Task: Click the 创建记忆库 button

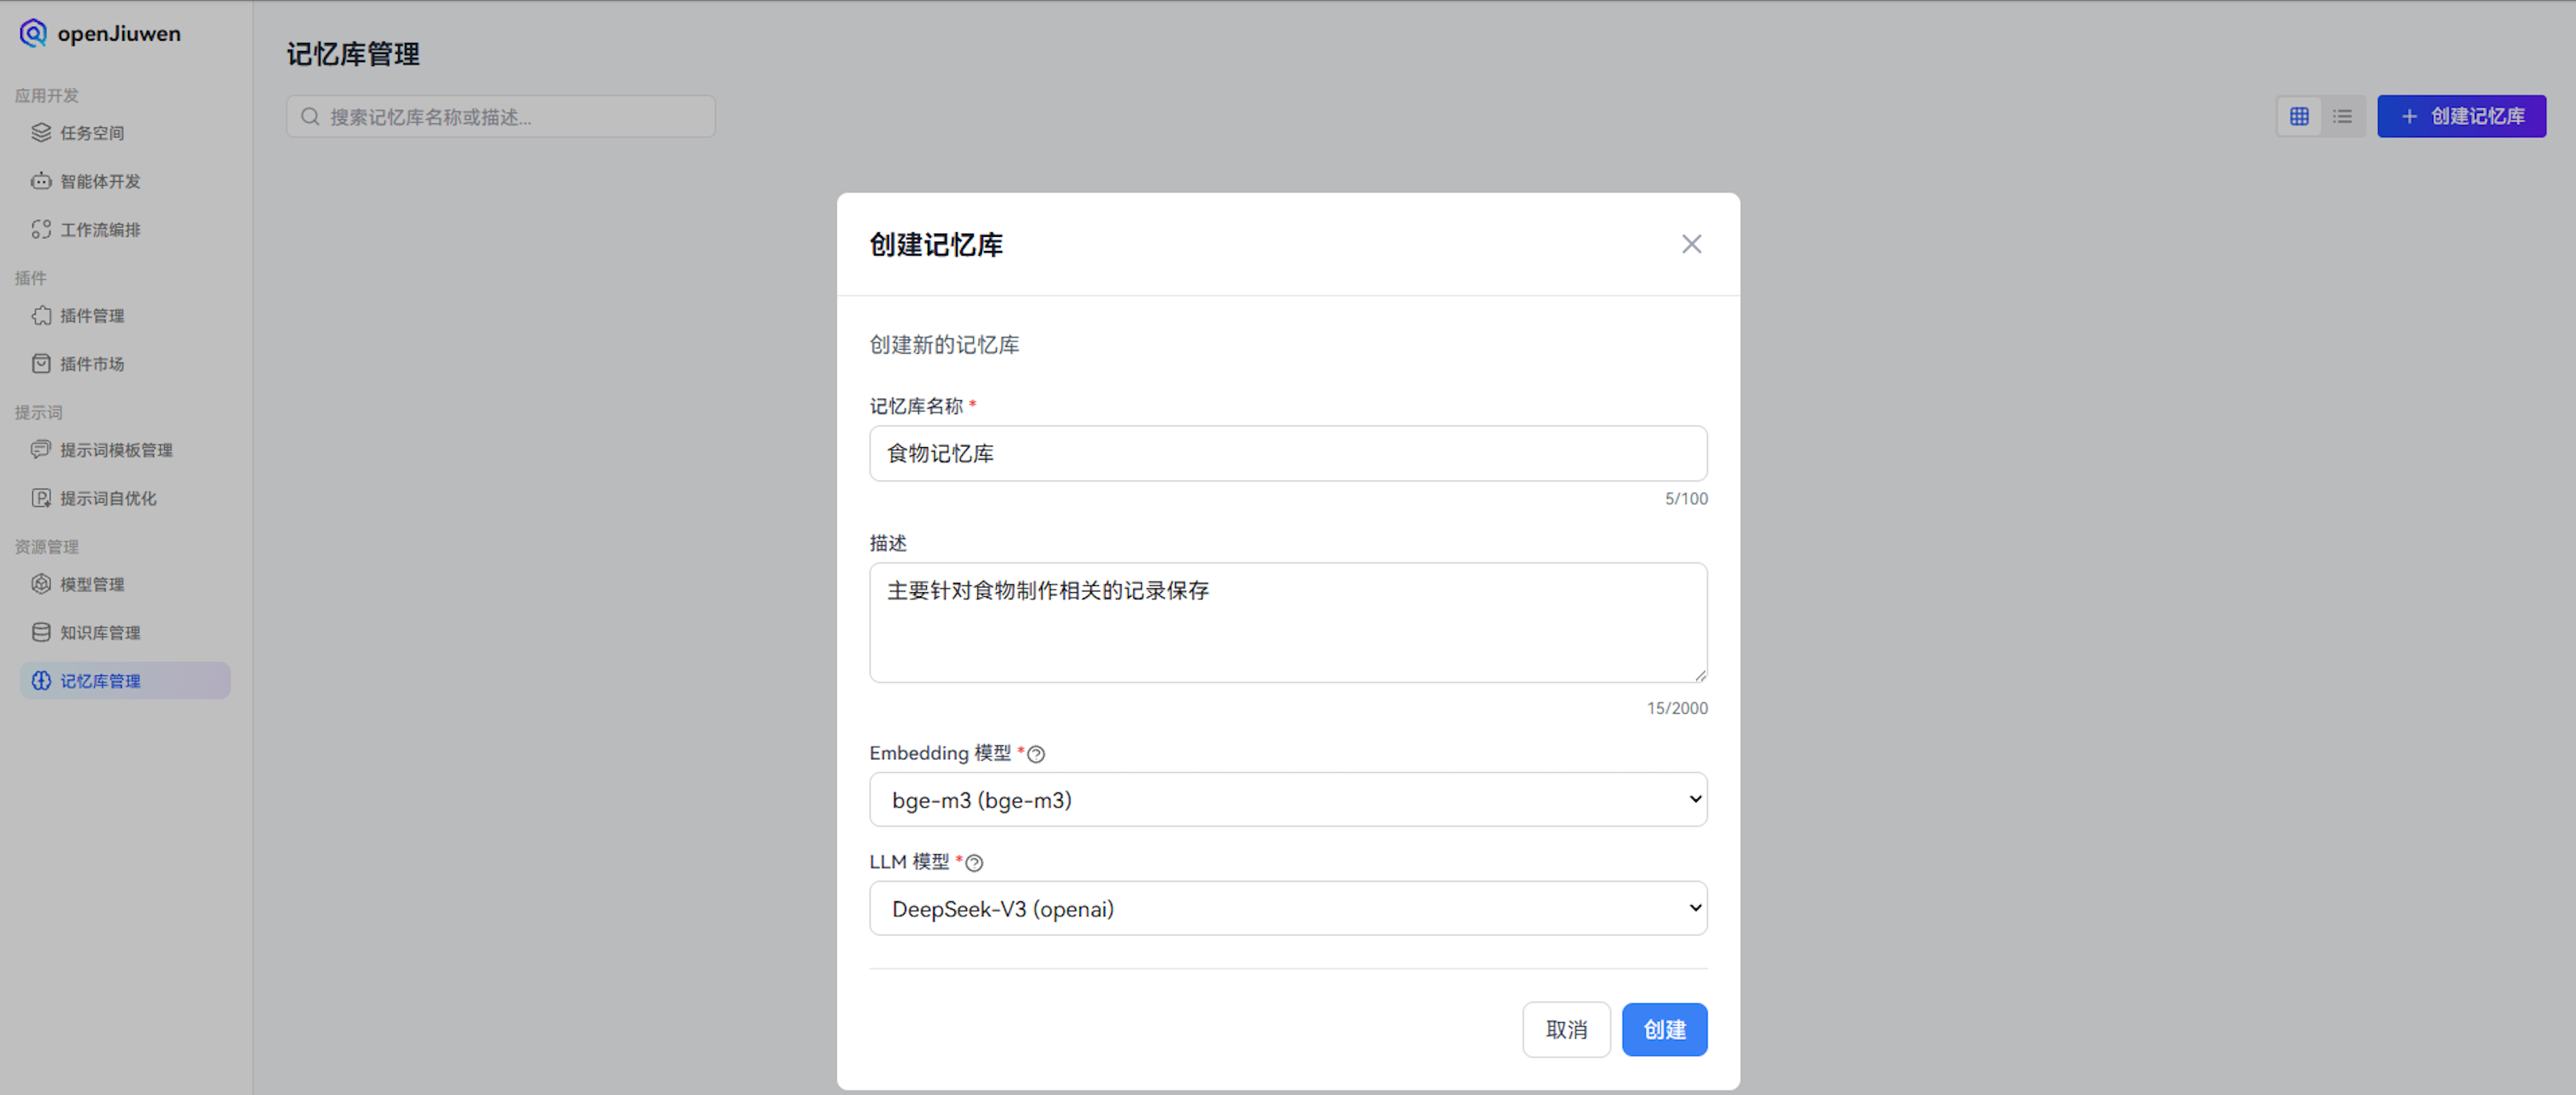Action: [x=2462, y=116]
